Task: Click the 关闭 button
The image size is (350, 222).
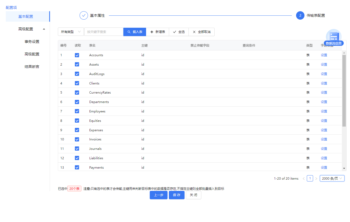Action: pyautogui.click(x=193, y=195)
